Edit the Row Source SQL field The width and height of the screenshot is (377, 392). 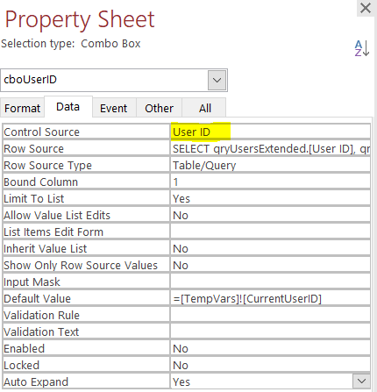tap(270, 148)
